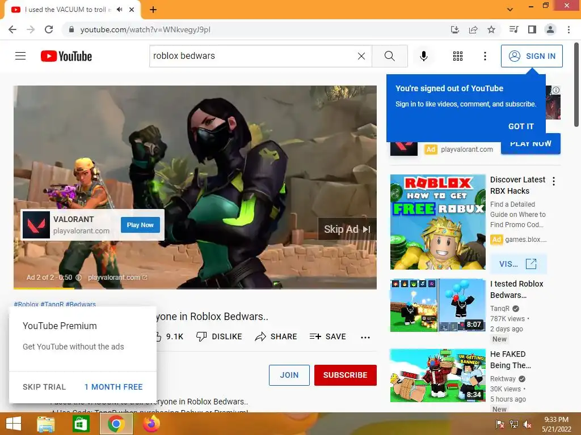Click the share page icon in address bar

[x=473, y=29]
